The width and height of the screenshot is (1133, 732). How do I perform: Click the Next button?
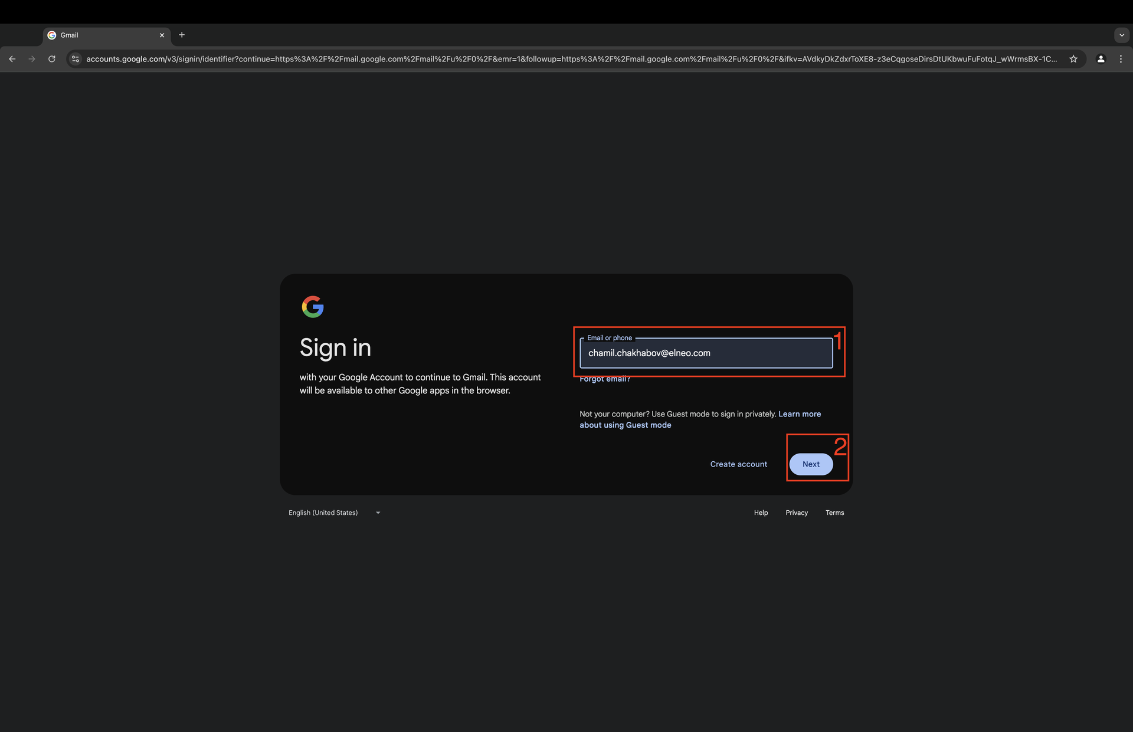click(811, 464)
